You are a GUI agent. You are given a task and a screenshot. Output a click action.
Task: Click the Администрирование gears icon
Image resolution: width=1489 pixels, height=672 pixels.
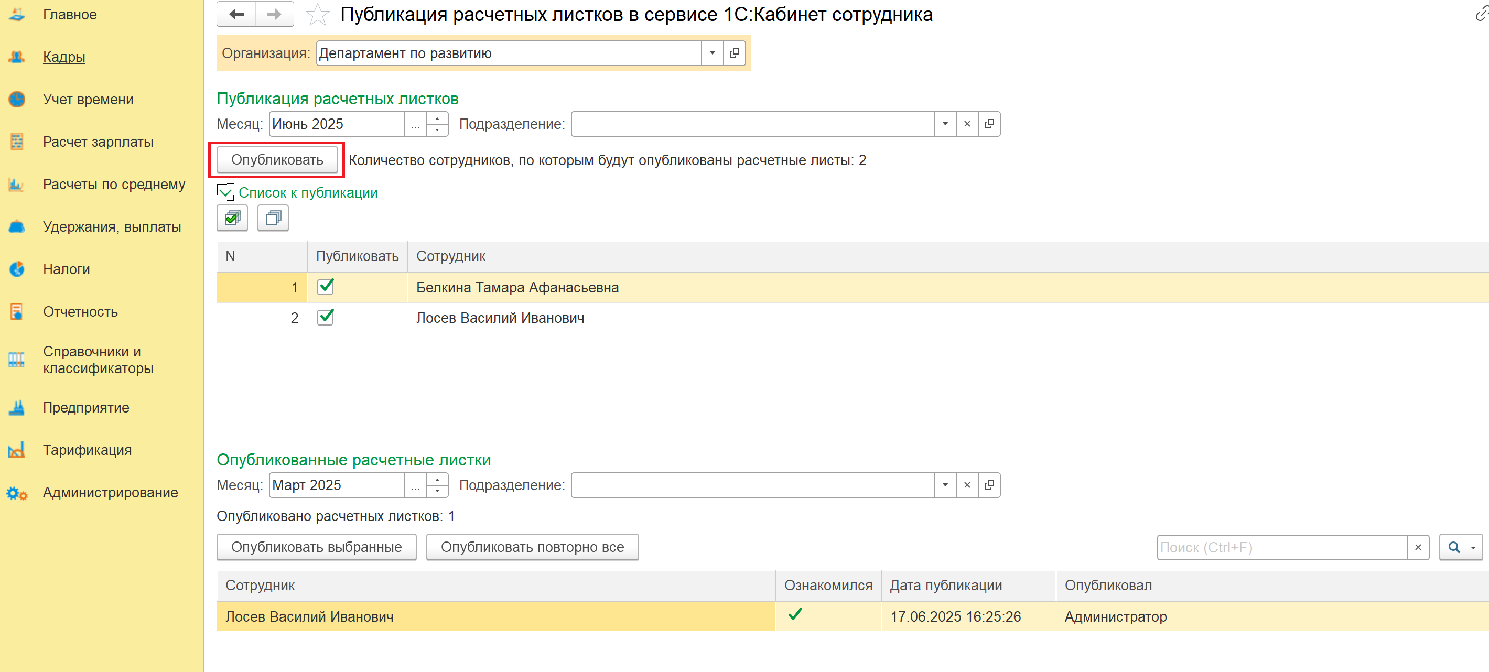coord(17,493)
